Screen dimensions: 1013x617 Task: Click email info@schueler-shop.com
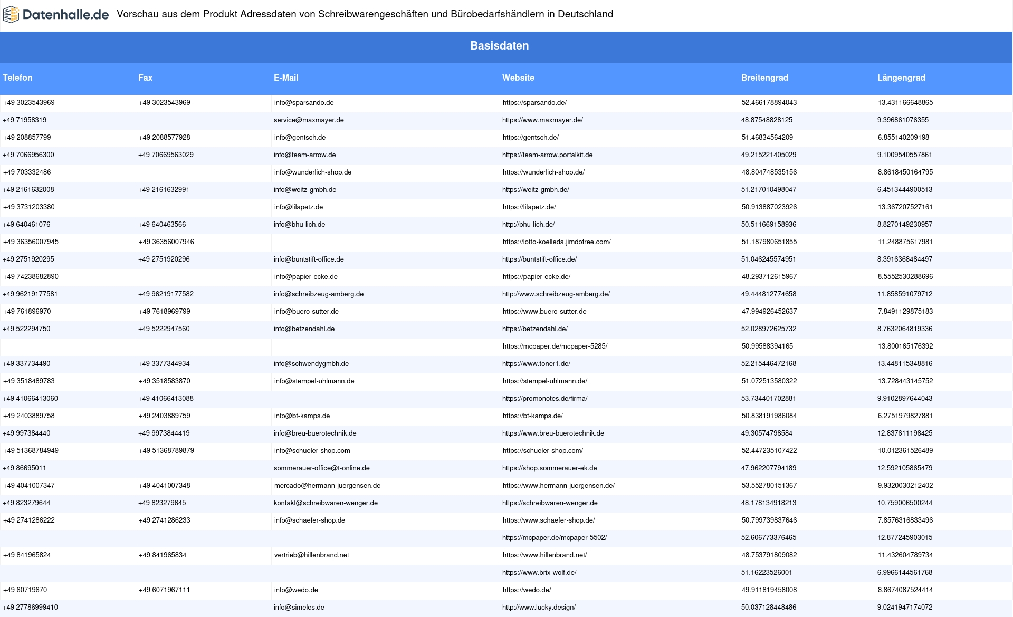[x=312, y=451]
